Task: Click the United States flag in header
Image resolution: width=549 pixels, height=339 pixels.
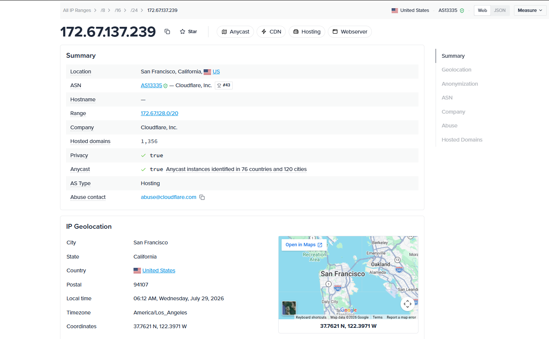Action: pos(395,10)
